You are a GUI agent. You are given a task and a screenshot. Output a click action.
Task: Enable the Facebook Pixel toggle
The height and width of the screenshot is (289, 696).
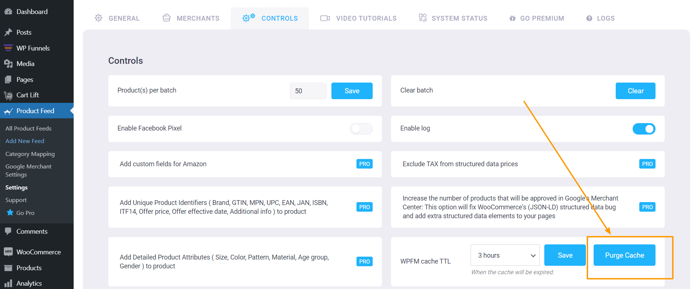pyautogui.click(x=361, y=129)
